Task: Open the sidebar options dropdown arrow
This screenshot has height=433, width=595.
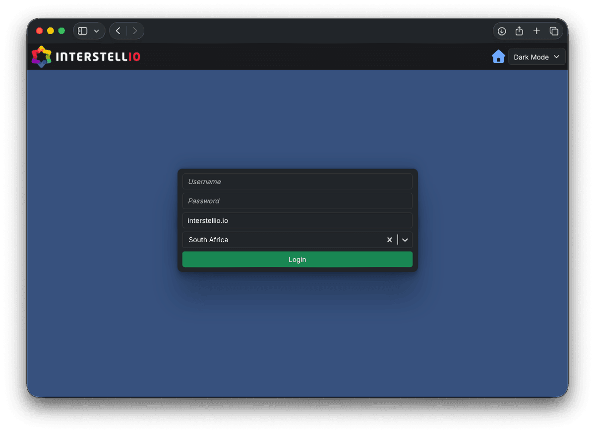Action: click(x=96, y=30)
